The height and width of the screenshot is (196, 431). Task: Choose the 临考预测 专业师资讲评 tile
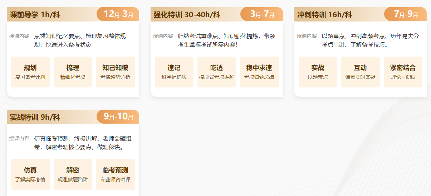(x=115, y=175)
